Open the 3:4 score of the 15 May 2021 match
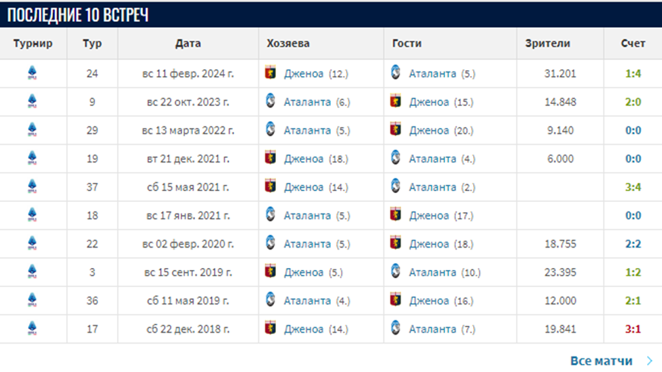This screenshot has width=662, height=372. coord(633,187)
